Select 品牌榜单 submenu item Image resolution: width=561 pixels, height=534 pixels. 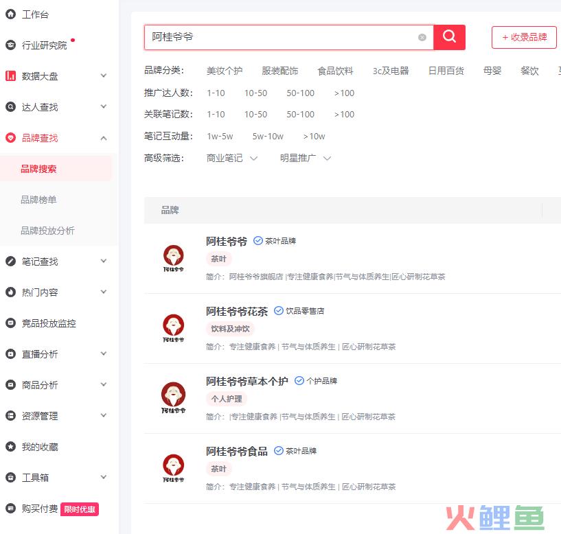[x=38, y=200]
